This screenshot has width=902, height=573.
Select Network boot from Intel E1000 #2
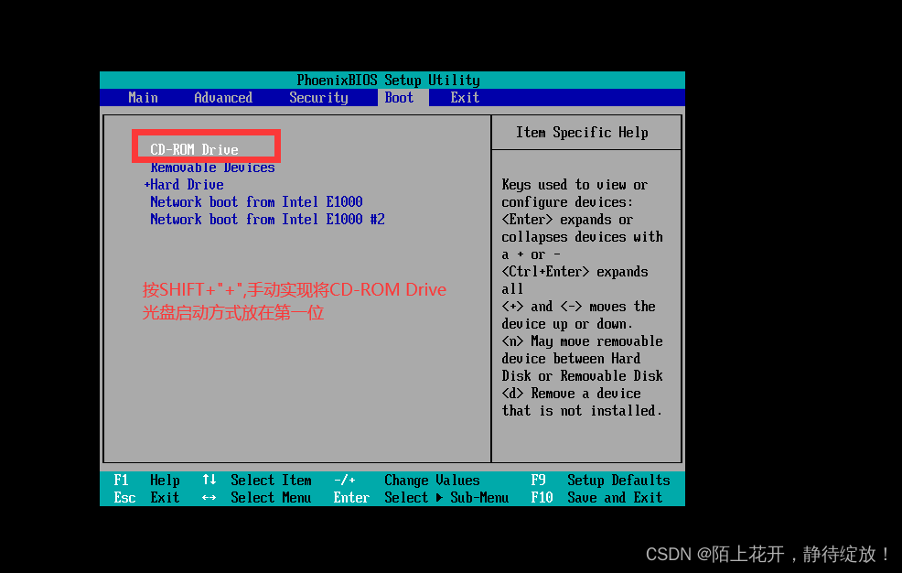[x=267, y=219]
